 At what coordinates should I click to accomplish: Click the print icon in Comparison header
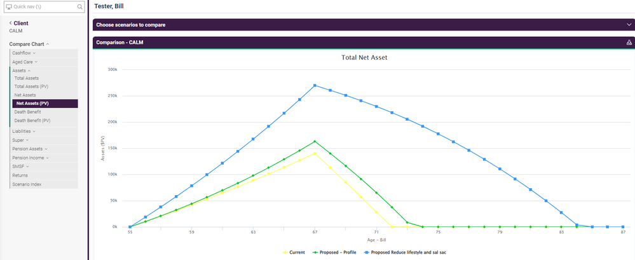click(629, 43)
